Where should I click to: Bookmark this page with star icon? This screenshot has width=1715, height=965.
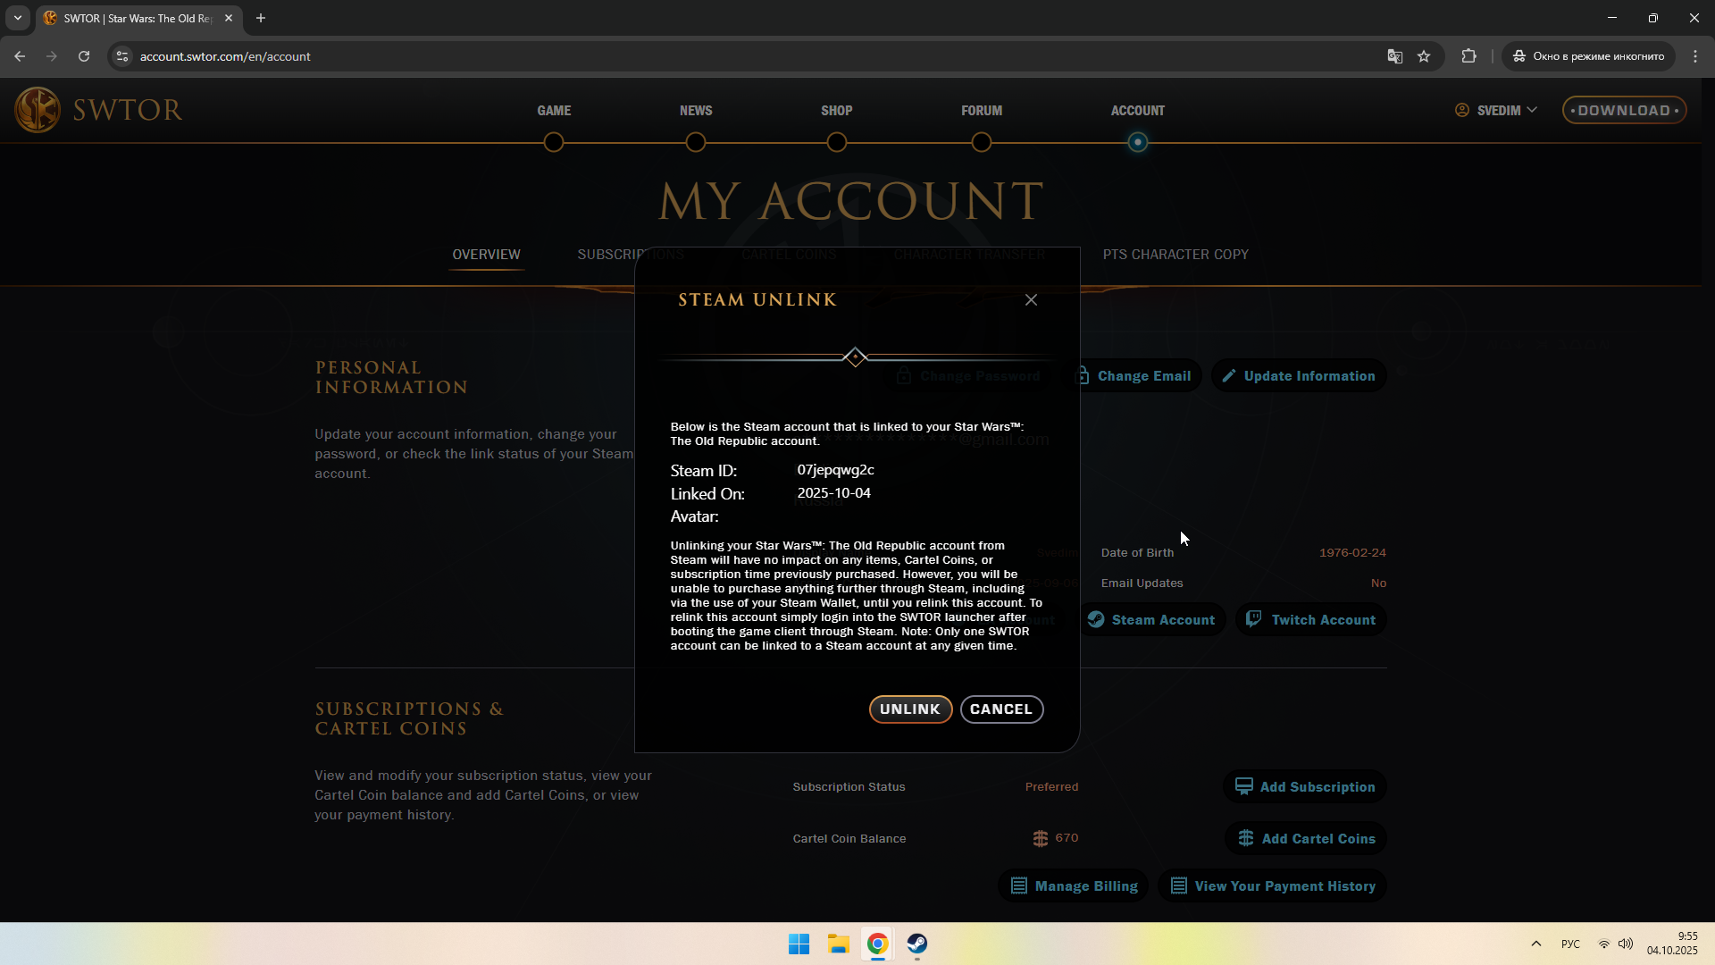[1424, 56]
